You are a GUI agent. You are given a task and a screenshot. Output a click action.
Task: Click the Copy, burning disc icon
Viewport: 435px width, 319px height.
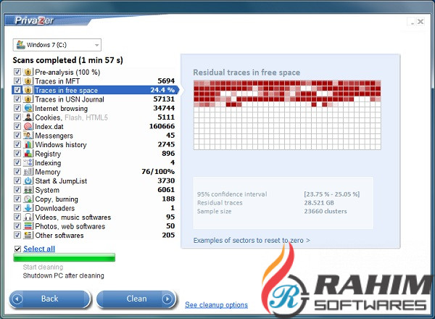(28, 199)
